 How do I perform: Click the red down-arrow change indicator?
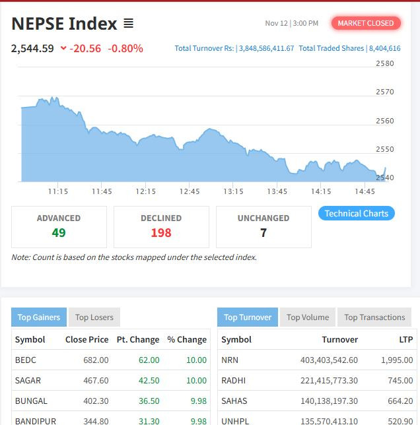click(63, 48)
